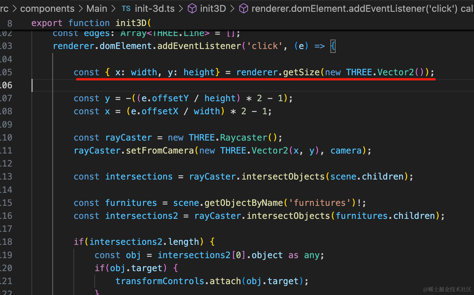Jump to the sticky line 'export function init3D('

91,23
